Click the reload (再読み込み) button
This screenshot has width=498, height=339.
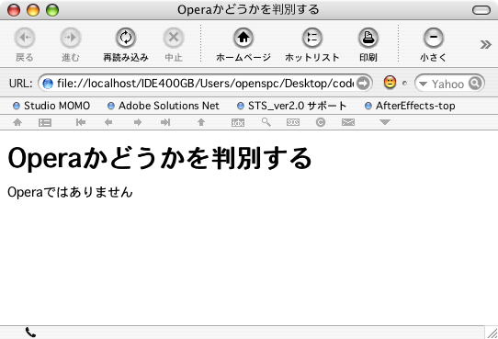click(x=126, y=38)
